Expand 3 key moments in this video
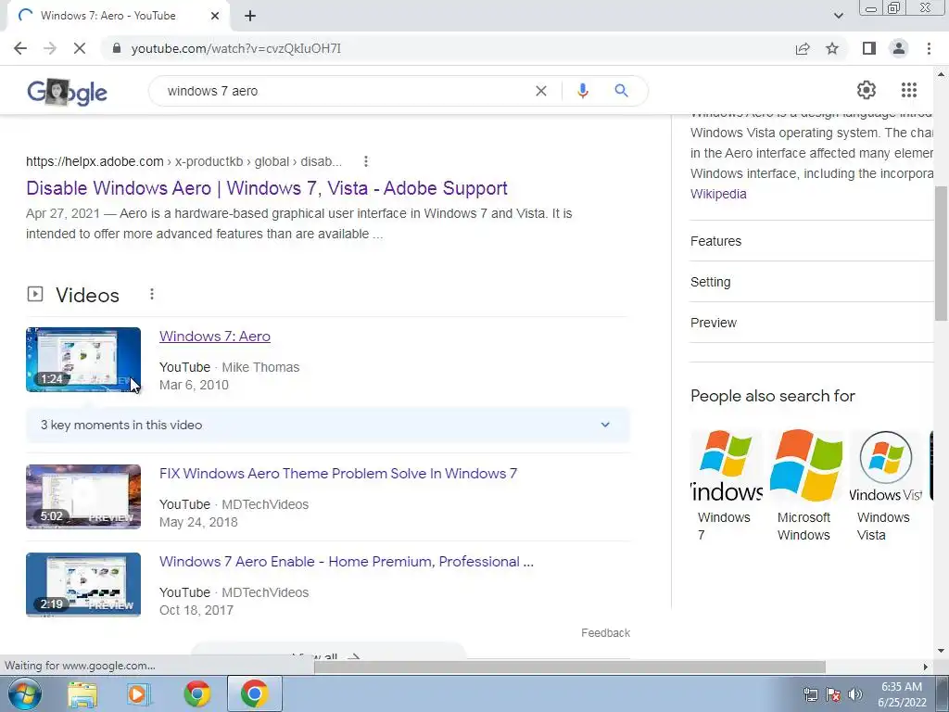 tap(327, 425)
